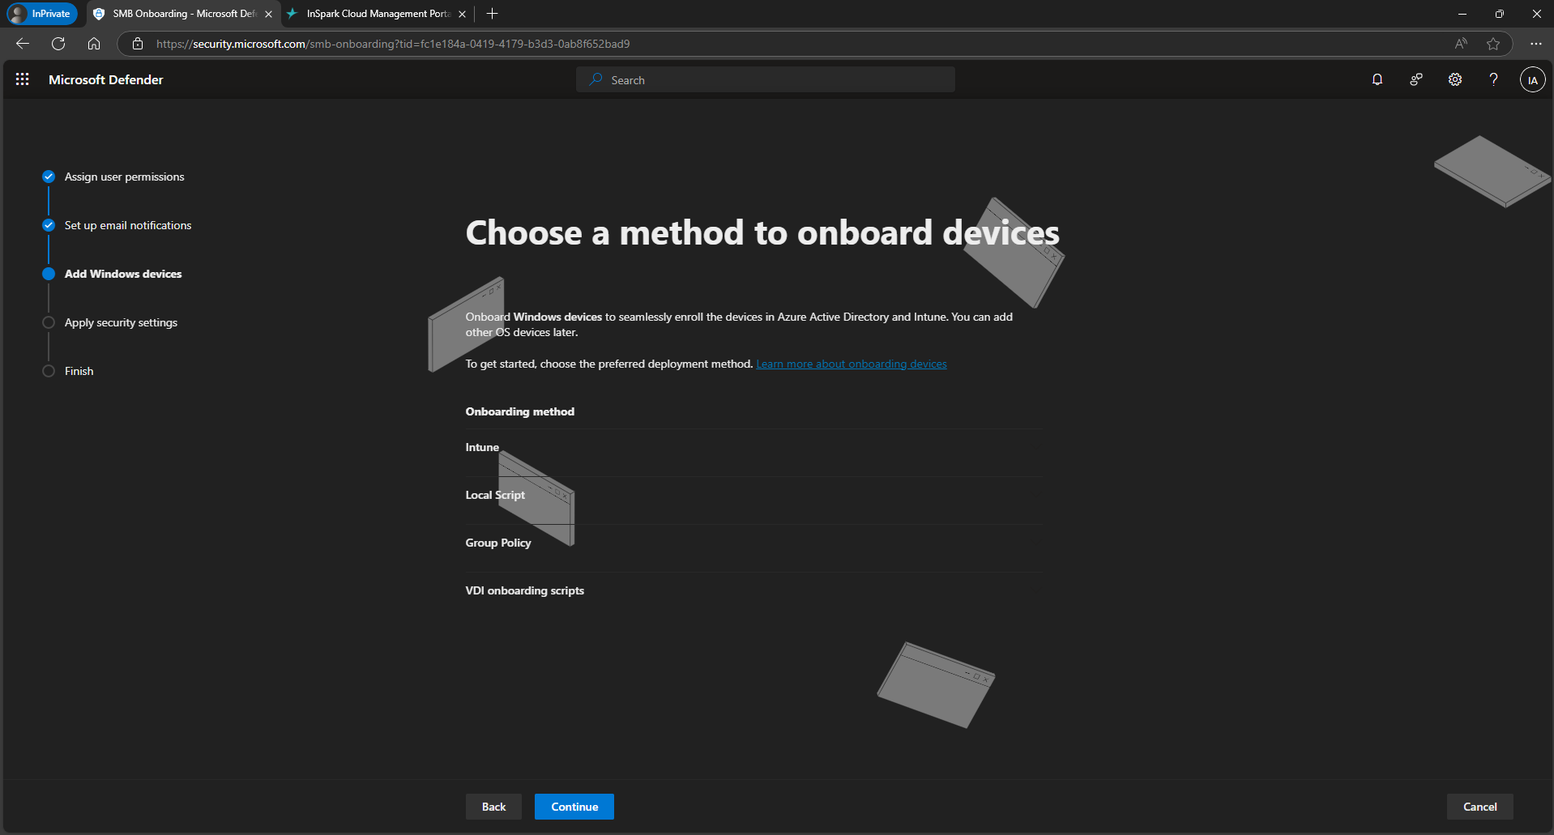Click the browser address bar URL

393,44
